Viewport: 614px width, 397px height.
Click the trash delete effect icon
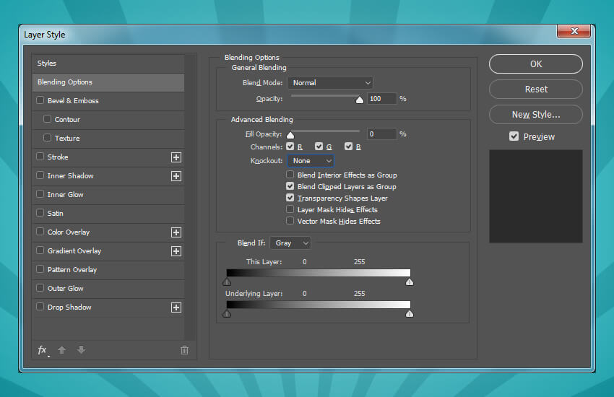[184, 350]
